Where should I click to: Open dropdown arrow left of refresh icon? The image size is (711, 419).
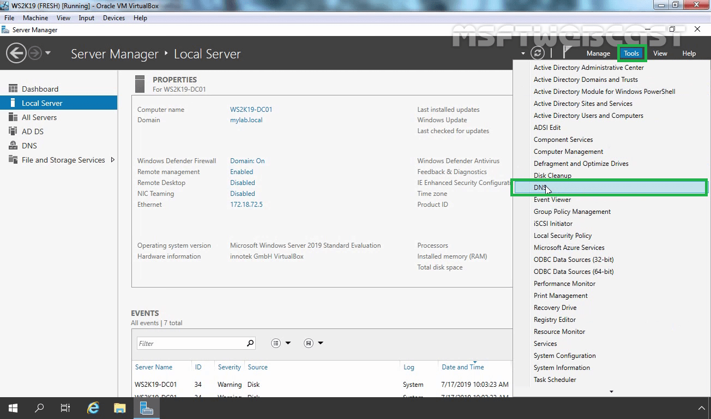[x=523, y=53]
